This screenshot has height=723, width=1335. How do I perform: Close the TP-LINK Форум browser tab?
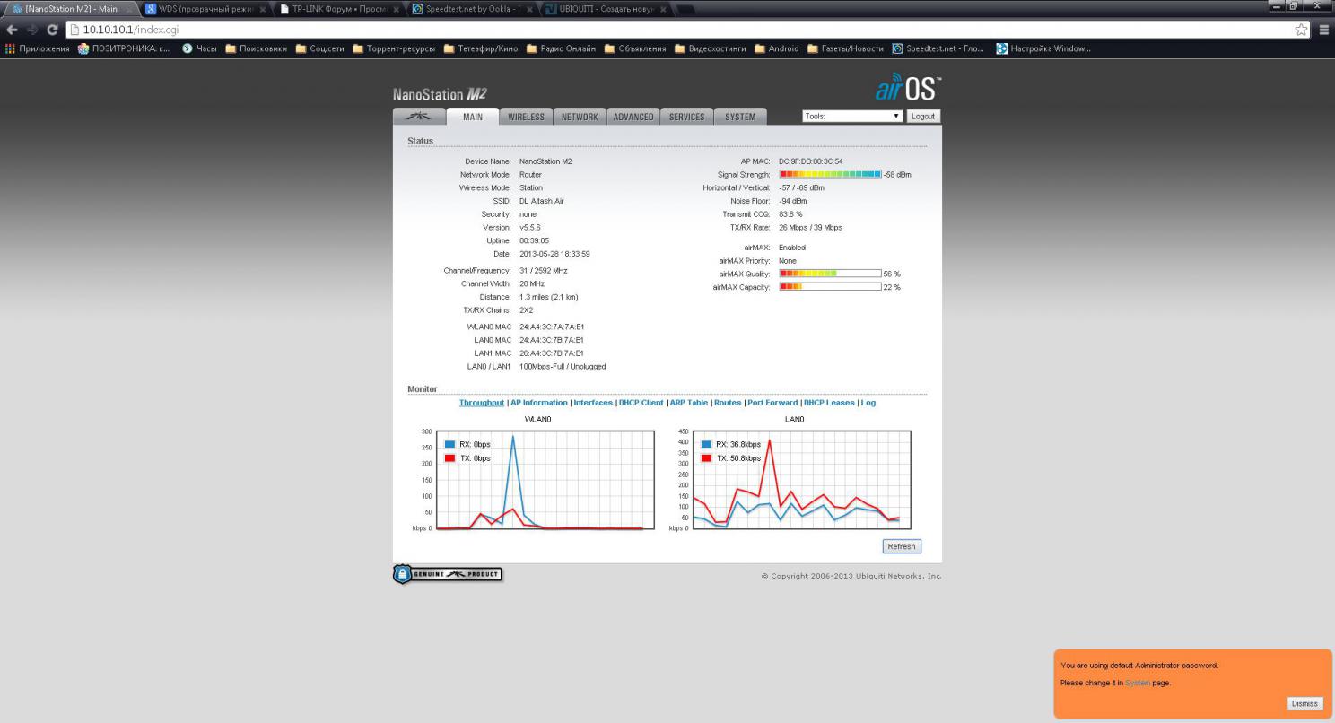(396, 9)
